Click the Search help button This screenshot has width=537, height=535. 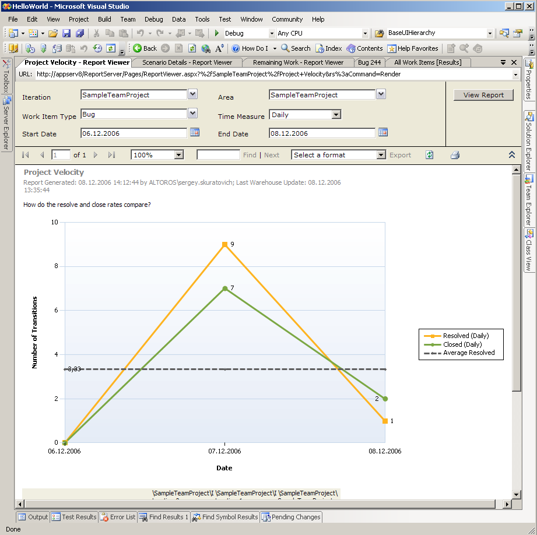(x=296, y=48)
